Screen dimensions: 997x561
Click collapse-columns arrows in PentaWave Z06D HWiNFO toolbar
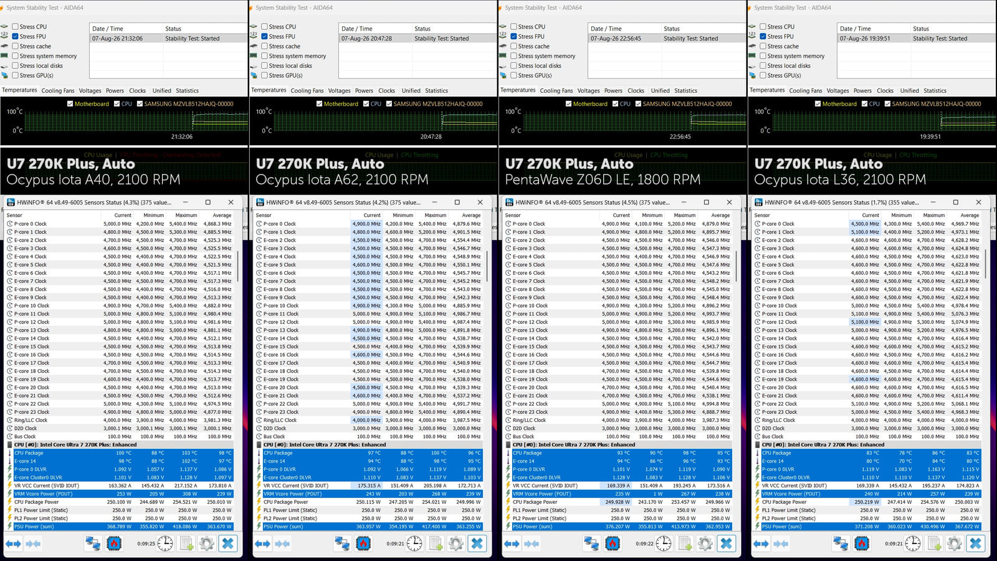pyautogui.click(x=532, y=544)
